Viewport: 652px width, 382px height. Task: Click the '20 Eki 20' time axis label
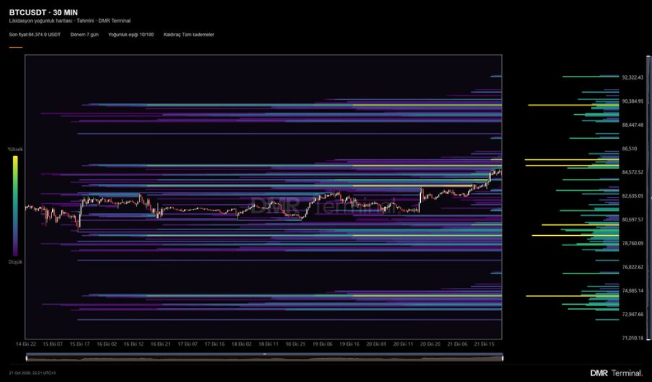tap(430, 344)
